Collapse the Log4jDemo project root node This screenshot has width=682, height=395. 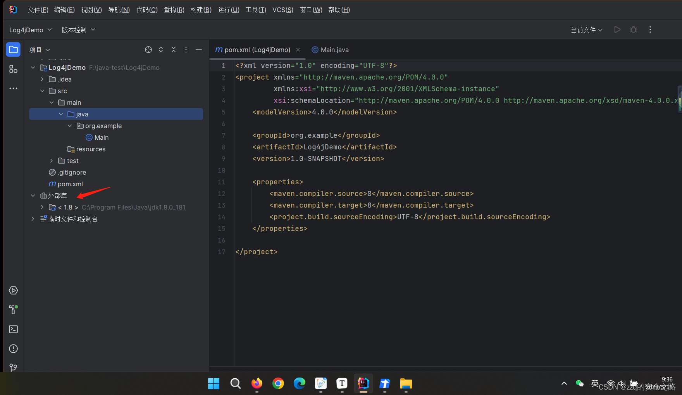point(33,68)
